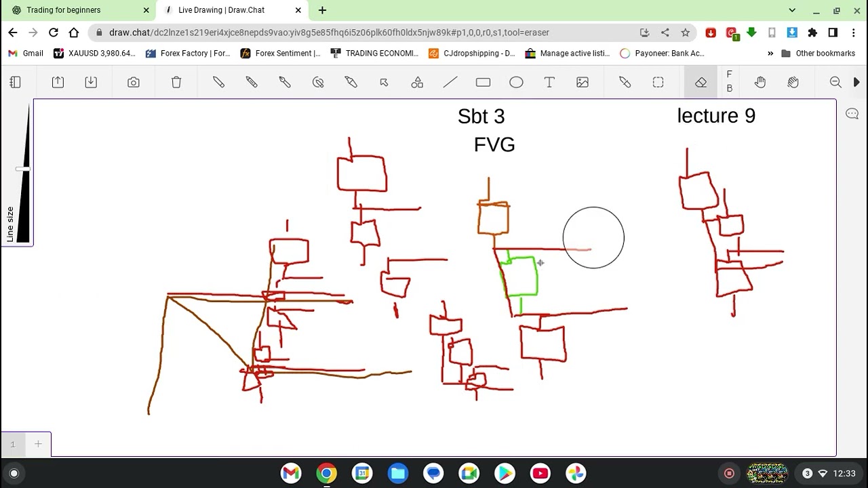
Task: Open the Payoneer: Bank Ac... bookmark
Action: point(662,53)
